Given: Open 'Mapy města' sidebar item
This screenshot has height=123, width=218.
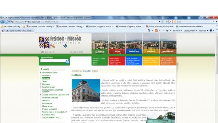Looking at the screenshot, I should pos(47,106).
